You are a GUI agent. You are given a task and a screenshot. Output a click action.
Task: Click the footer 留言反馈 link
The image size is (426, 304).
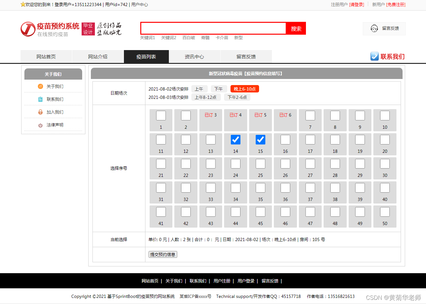pos(270,281)
